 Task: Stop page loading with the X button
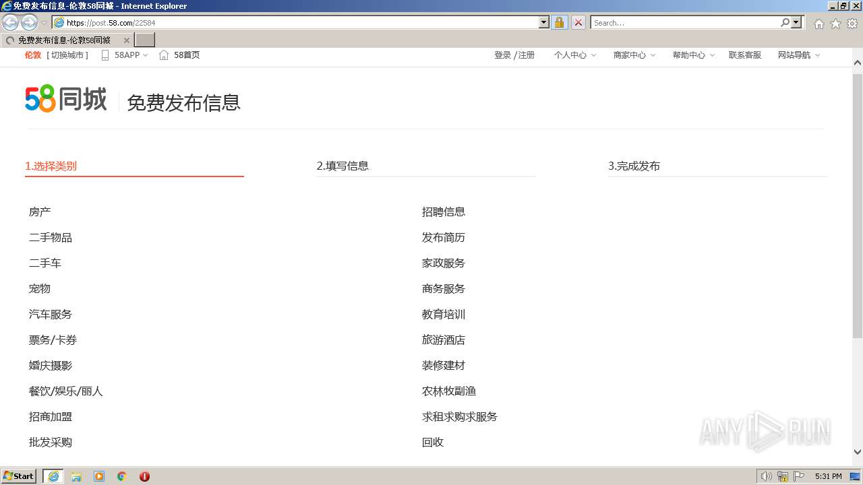[578, 22]
